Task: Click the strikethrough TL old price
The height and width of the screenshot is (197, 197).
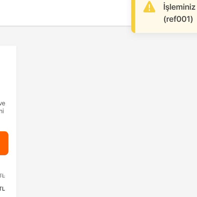Action: pos(2,176)
